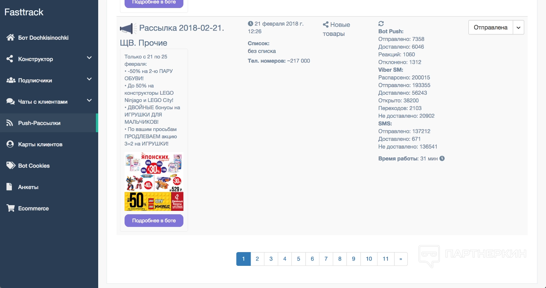The height and width of the screenshot is (288, 546).
Task: Click the partially visible Подробнее в боте button at top
Action: tap(154, 3)
